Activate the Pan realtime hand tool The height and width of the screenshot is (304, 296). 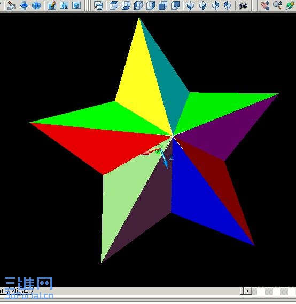[265, 5]
